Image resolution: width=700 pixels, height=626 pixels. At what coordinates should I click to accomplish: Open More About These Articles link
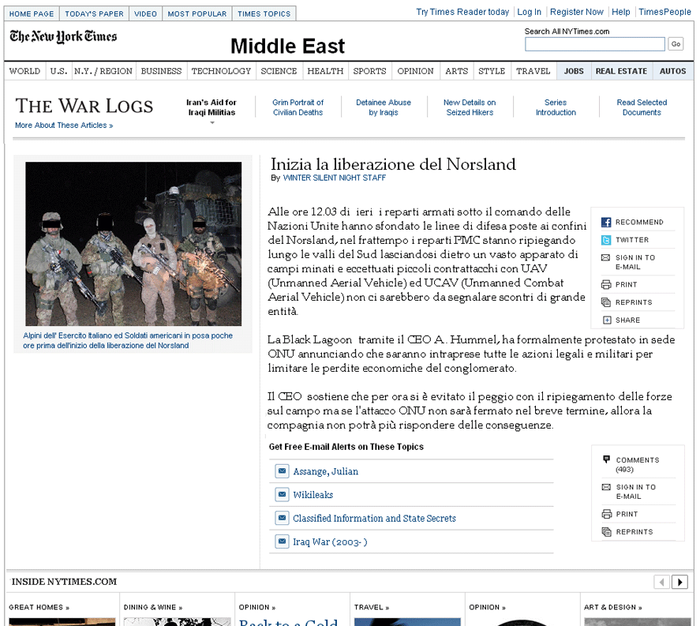(64, 126)
